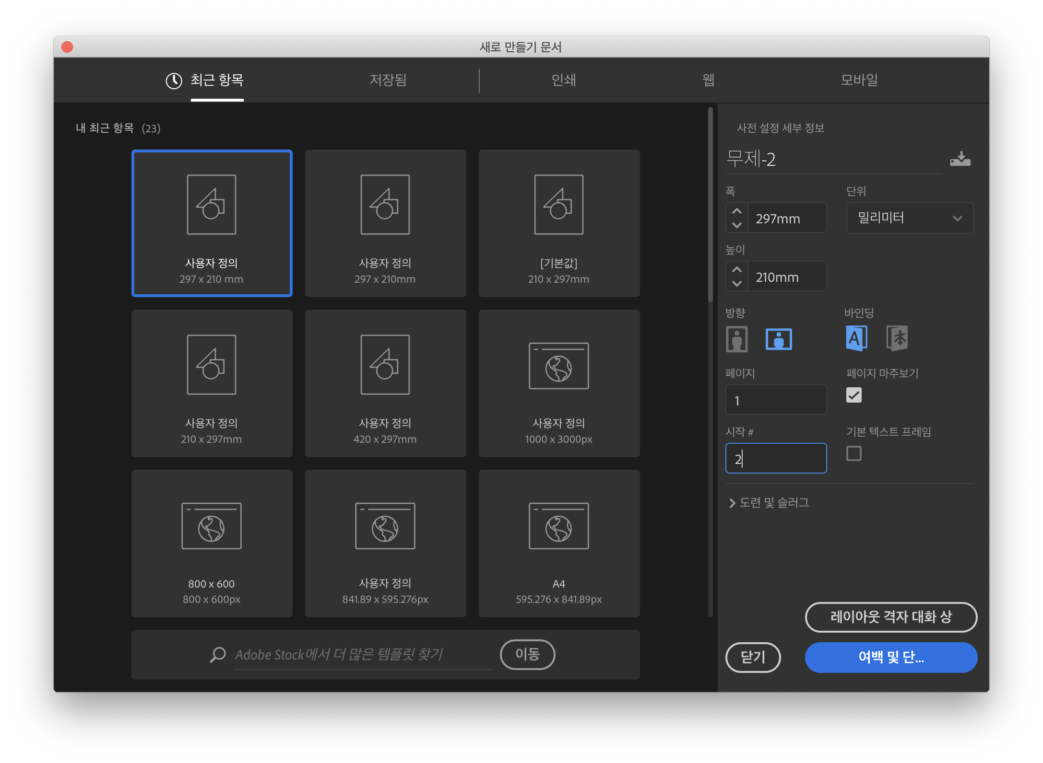Increase width with up stepper arrow

pyautogui.click(x=737, y=211)
